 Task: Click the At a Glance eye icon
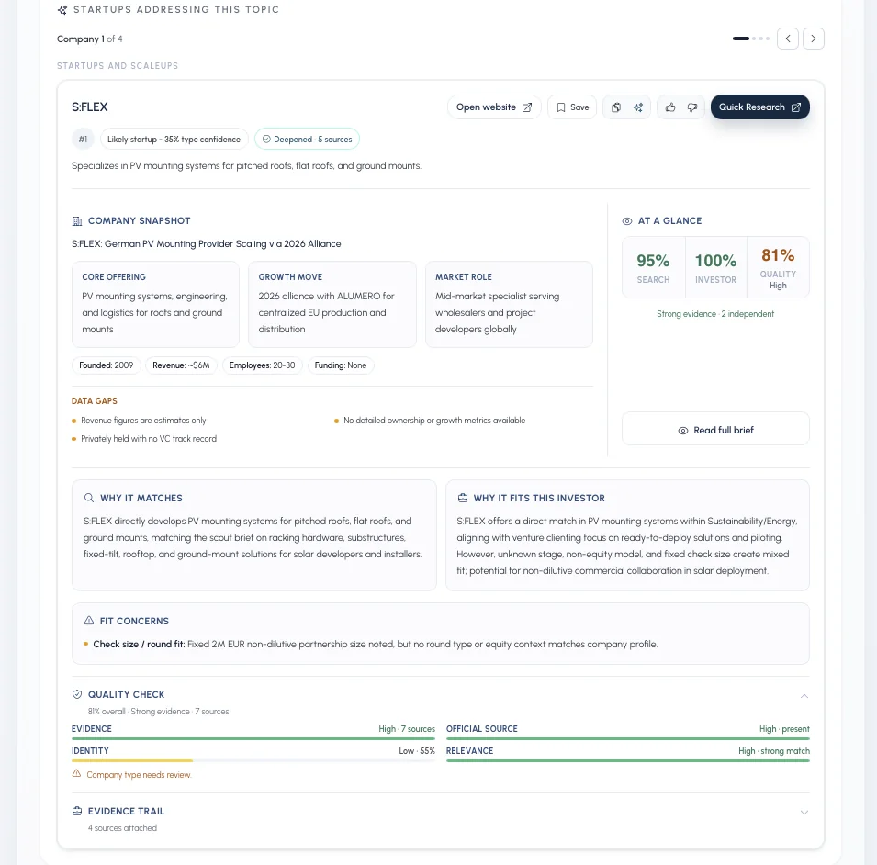click(627, 221)
